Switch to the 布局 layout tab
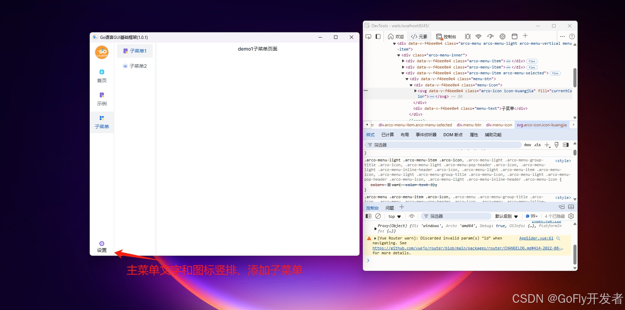 click(x=405, y=135)
